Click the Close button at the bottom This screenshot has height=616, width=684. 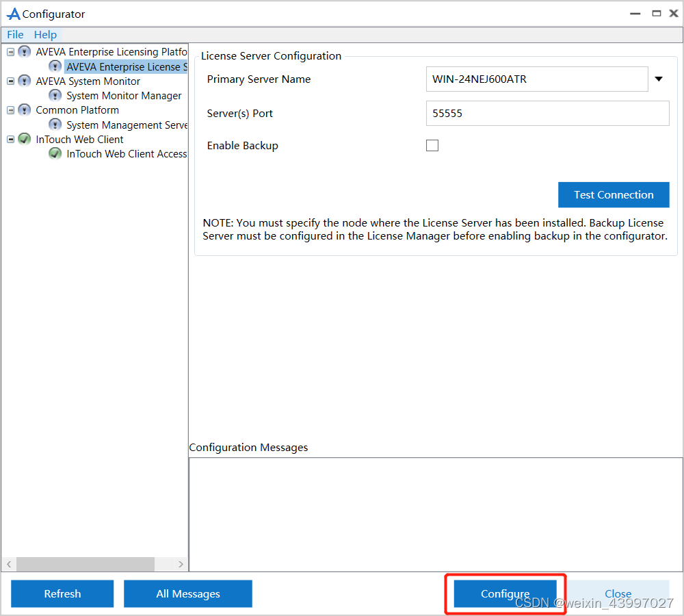[618, 593]
